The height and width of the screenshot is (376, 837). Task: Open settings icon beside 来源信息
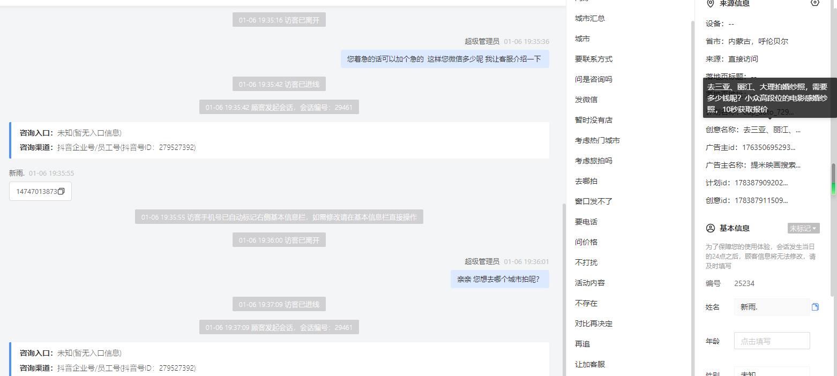click(x=815, y=3)
